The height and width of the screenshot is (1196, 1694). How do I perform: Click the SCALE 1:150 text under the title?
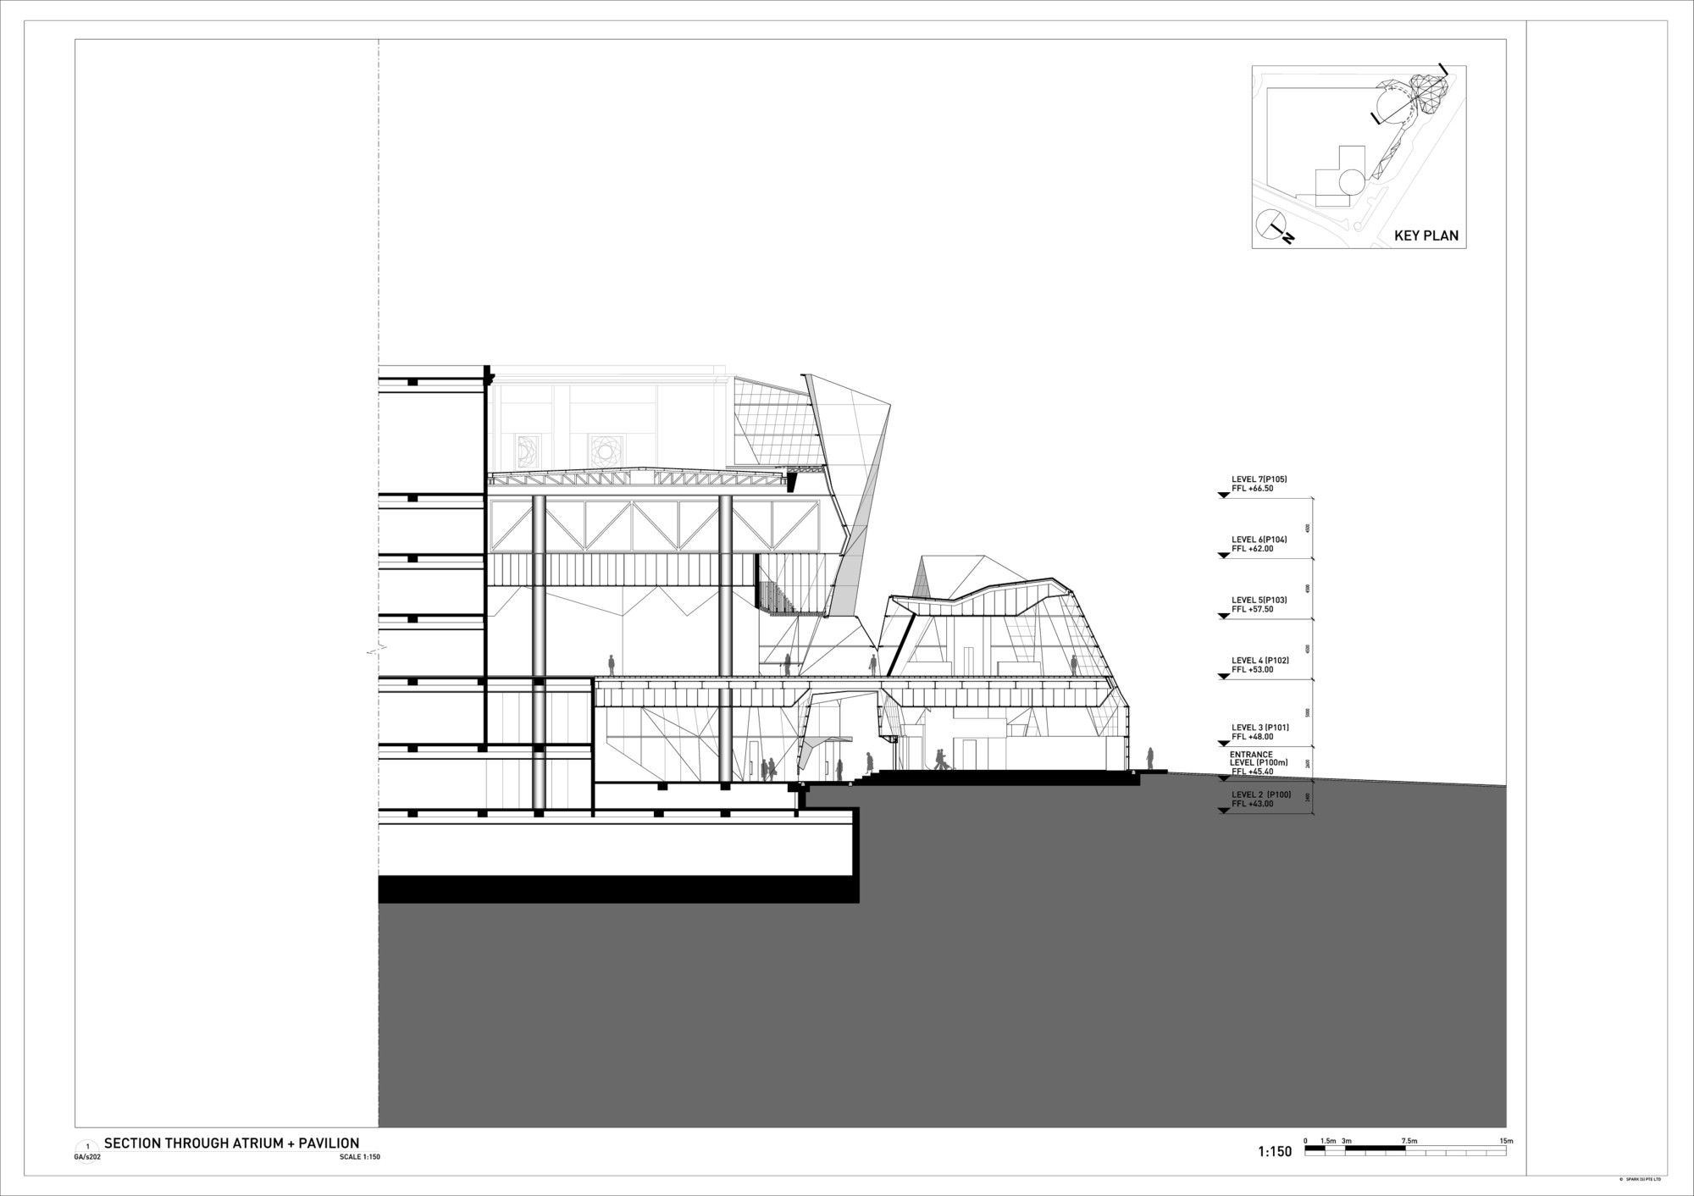(359, 1157)
